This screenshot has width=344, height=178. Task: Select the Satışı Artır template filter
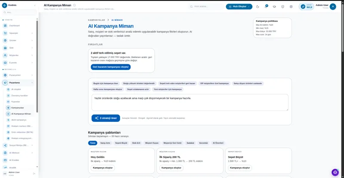105,143
